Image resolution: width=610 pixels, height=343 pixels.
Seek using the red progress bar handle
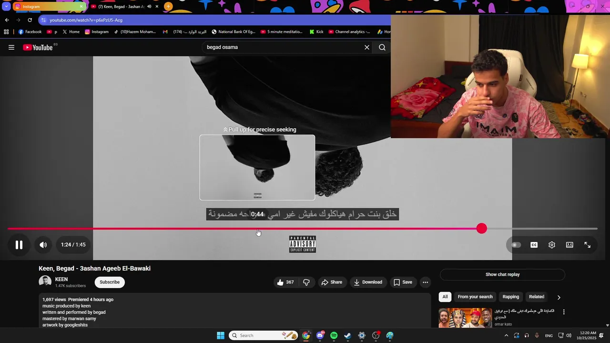tap(482, 229)
